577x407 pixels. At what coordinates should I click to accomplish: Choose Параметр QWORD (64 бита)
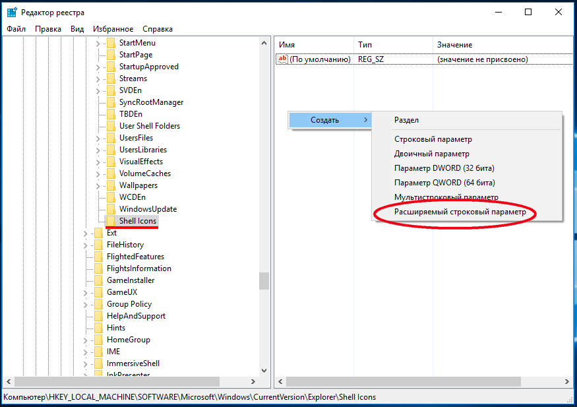click(467, 183)
